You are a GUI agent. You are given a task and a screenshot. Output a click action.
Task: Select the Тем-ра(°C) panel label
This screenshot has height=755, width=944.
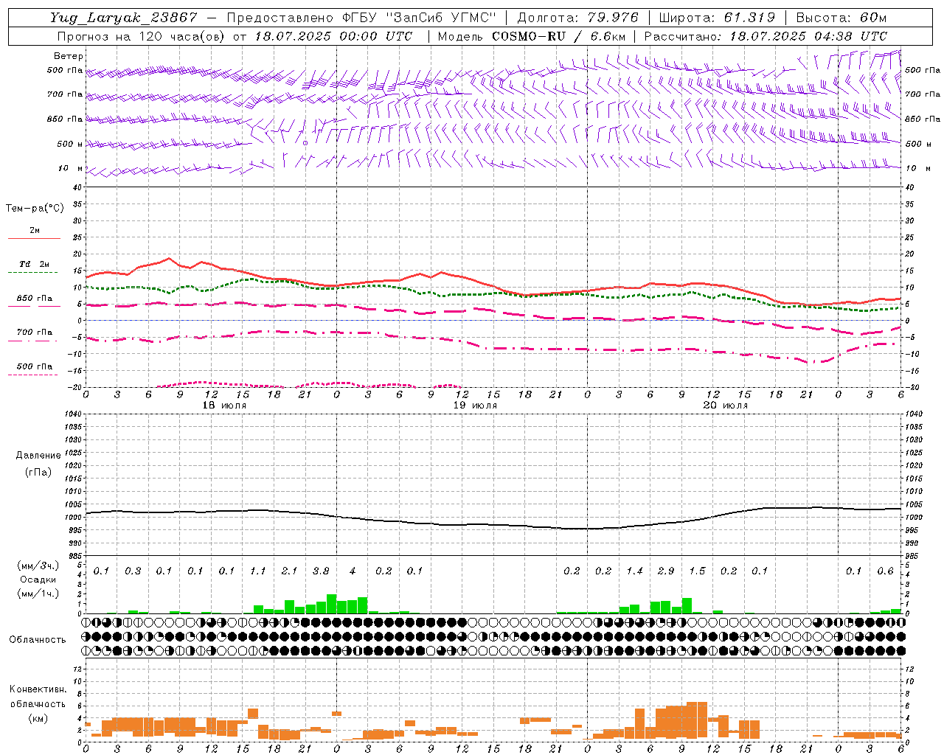[x=35, y=208]
